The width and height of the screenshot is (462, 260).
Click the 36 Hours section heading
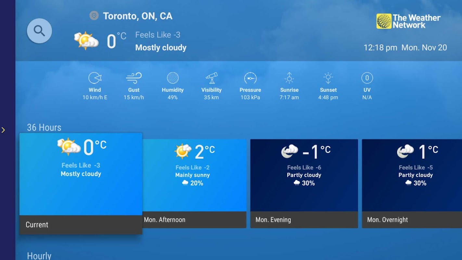(44, 127)
